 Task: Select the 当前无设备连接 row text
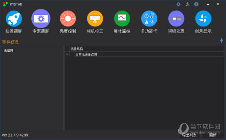(x=86, y=54)
